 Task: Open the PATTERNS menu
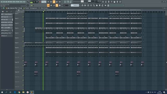(10, 2)
